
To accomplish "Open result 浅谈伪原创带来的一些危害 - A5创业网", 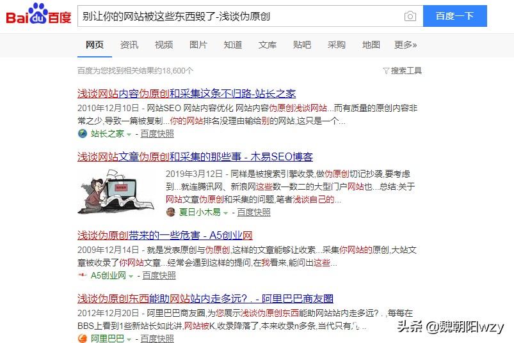I will coord(165,236).
